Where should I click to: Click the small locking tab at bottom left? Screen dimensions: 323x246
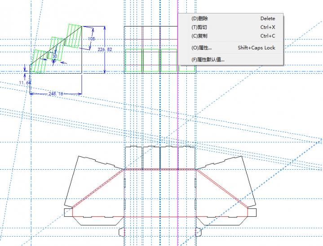click(x=121, y=232)
